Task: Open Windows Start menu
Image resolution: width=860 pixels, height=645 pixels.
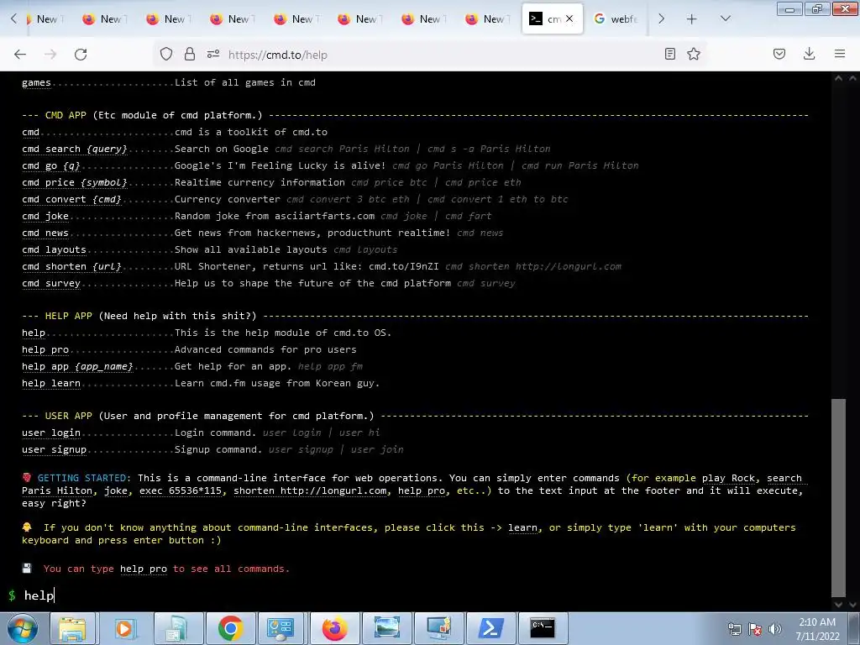Action: click(x=23, y=628)
